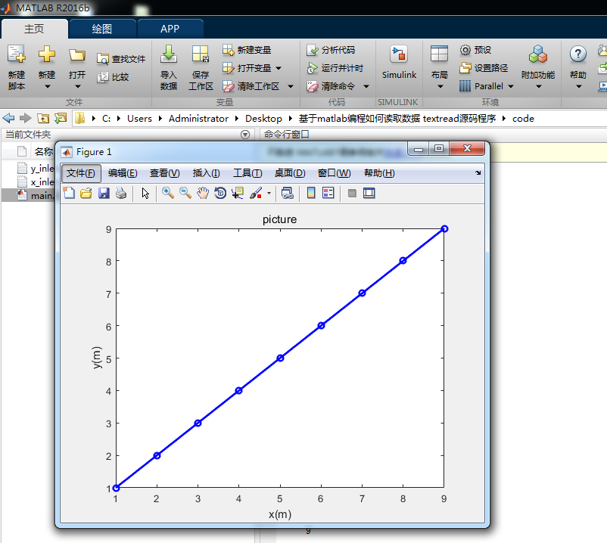The height and width of the screenshot is (543, 607).
Task: Open the Brush color dropdown arrow
Action: point(269,193)
